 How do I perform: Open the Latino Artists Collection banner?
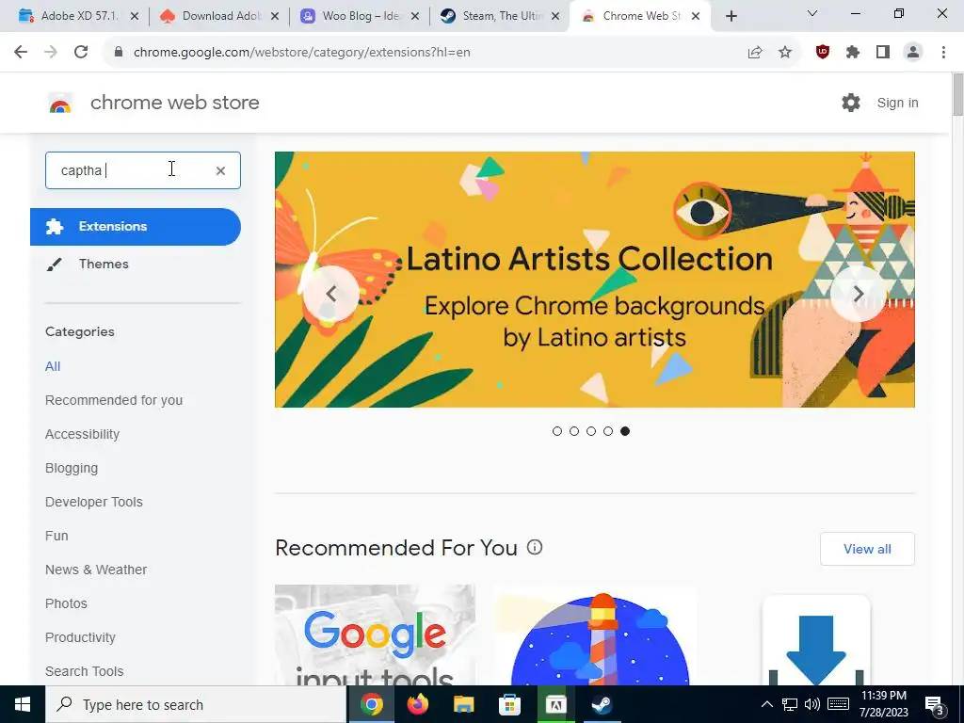595,280
